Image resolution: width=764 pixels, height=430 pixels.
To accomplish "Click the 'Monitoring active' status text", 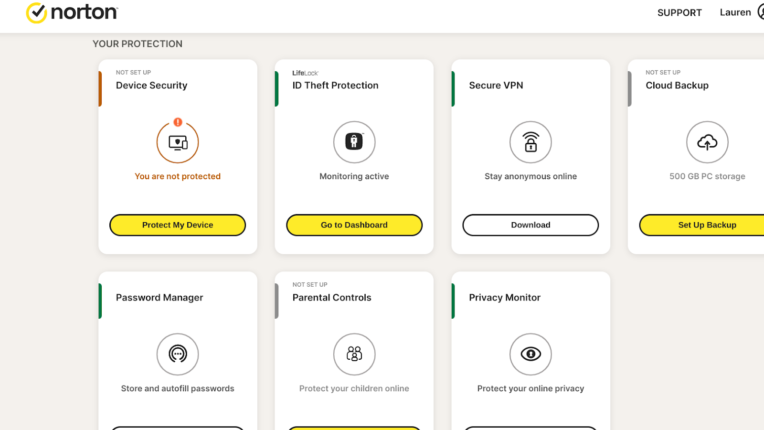I will (354, 176).
